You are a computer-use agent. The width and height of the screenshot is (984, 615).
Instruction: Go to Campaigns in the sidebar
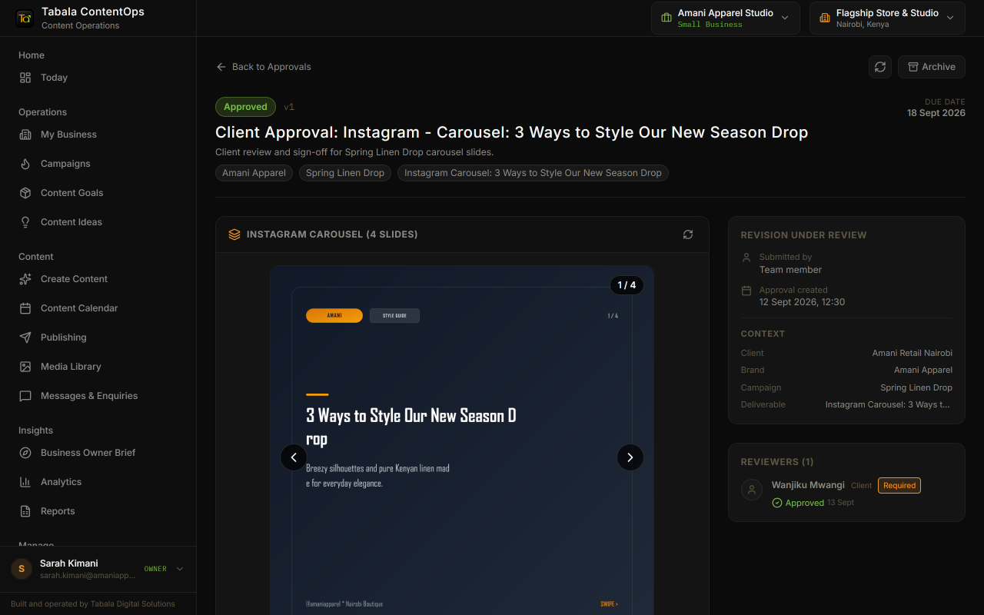point(98,164)
